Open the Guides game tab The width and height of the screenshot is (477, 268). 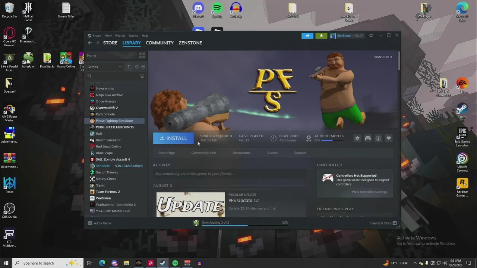coord(272,153)
